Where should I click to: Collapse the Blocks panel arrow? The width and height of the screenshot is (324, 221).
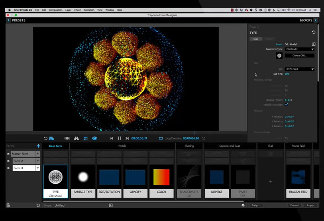316,20
